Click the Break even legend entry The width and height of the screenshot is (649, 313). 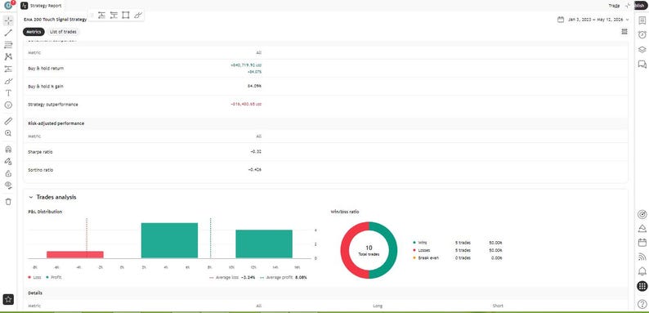(426, 257)
